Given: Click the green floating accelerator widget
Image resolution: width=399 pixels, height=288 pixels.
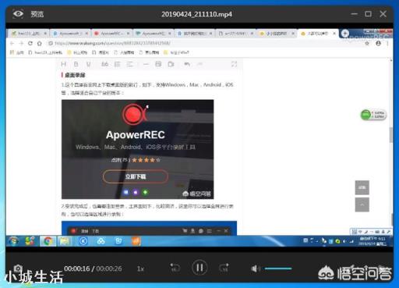Looking at the screenshot, I should pyautogui.click(x=373, y=115).
